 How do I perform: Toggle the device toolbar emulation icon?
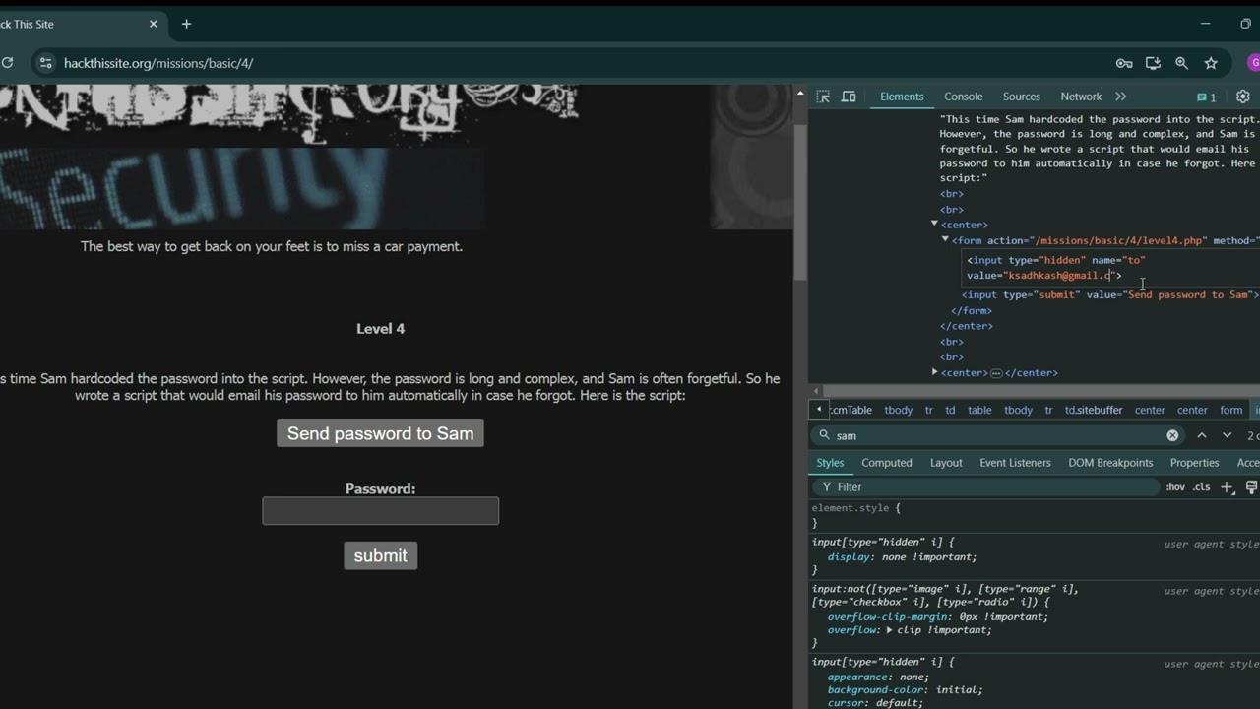point(849,97)
